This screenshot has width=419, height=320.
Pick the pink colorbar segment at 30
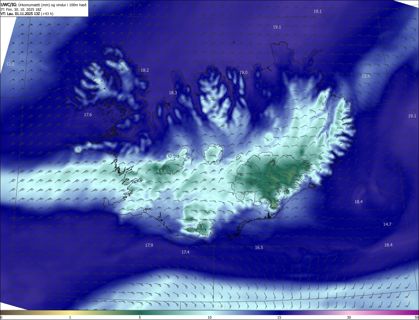(349, 313)
